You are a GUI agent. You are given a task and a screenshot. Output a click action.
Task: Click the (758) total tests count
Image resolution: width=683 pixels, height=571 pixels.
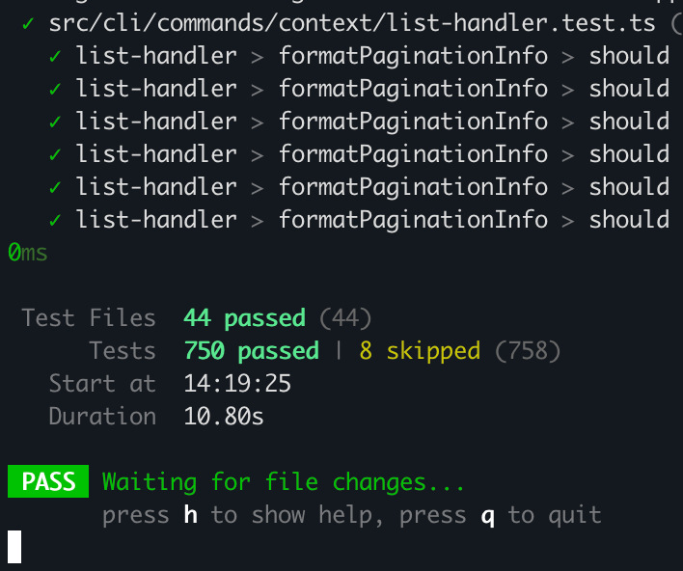tap(527, 351)
